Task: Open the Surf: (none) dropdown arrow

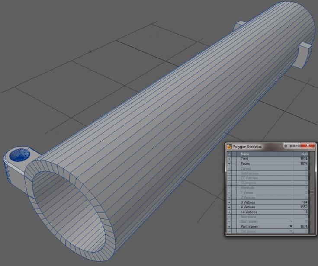Action: pyautogui.click(x=291, y=221)
